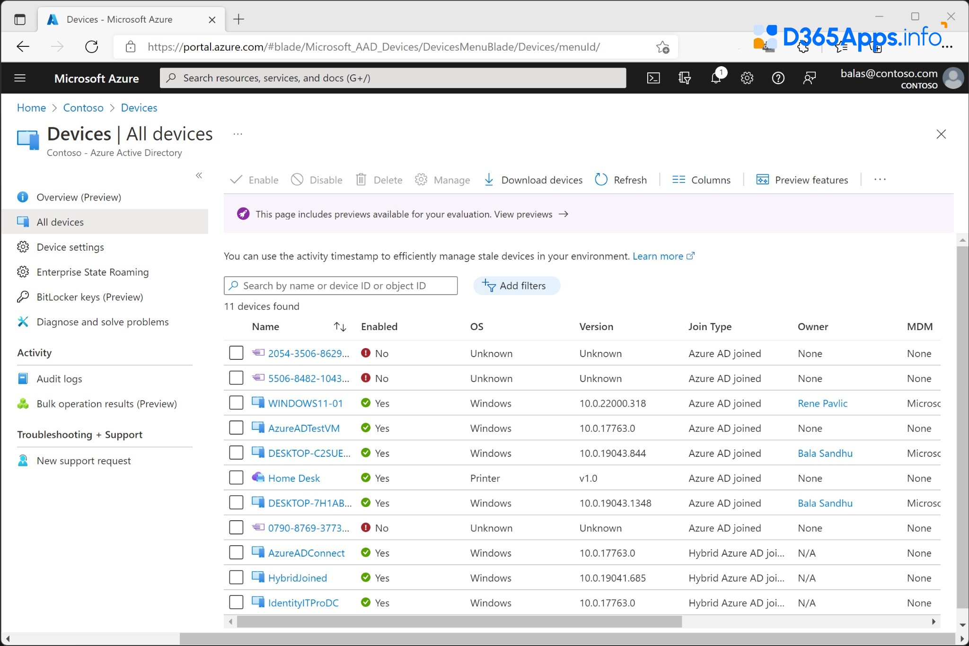The height and width of the screenshot is (646, 969).
Task: Open the toolbar overflow ellipsis menu
Action: [880, 180]
